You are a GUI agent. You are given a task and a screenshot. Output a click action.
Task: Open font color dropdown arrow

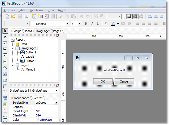click(118, 24)
